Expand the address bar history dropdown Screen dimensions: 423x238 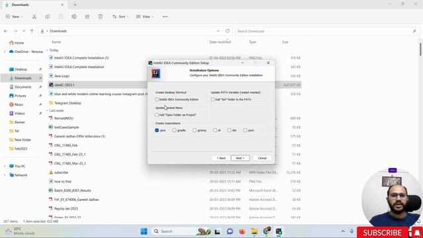(218, 31)
